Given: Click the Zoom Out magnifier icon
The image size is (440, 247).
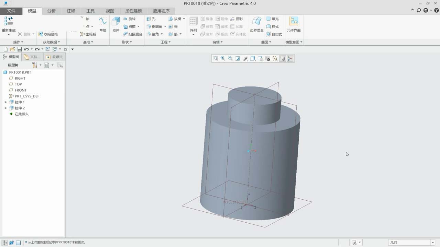Looking at the screenshot, I should 230,59.
